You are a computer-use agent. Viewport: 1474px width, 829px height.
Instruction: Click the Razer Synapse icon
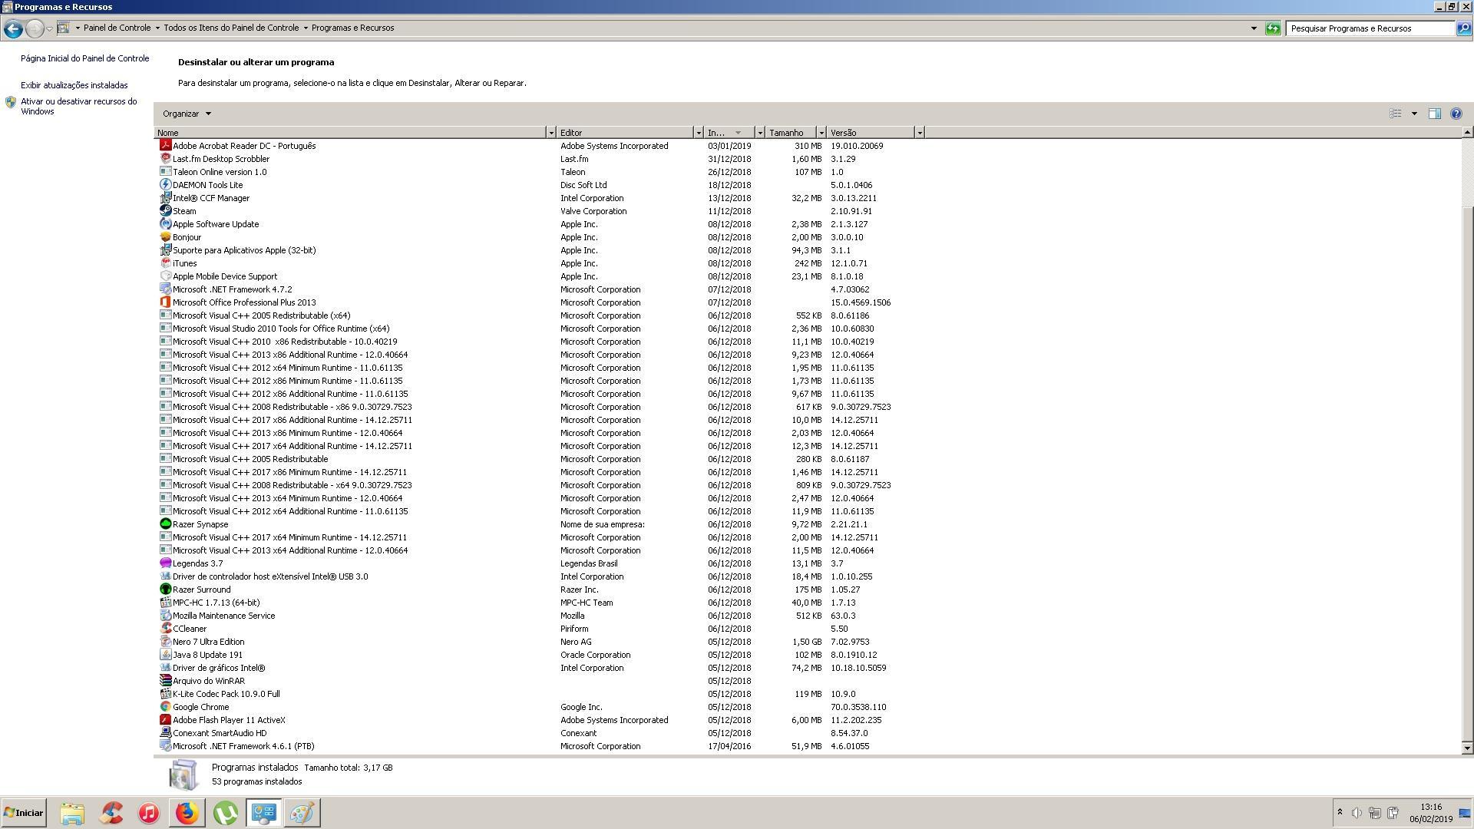point(165,523)
